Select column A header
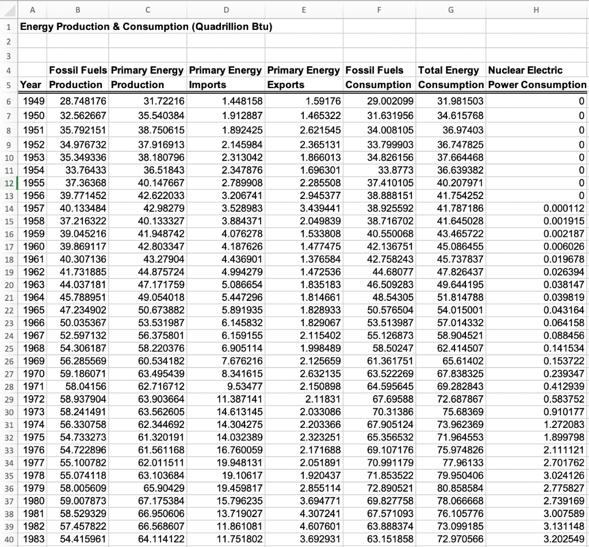The width and height of the screenshot is (589, 547). [x=33, y=10]
